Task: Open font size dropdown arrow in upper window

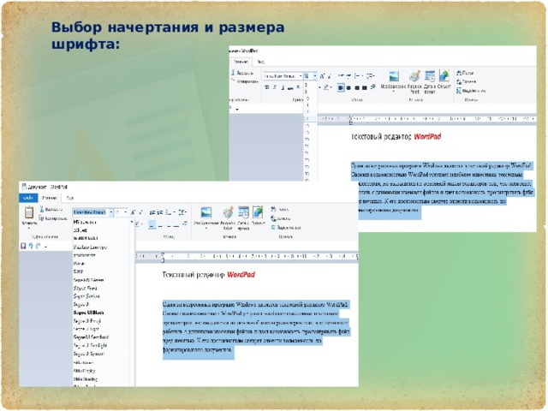Action: tap(315, 76)
